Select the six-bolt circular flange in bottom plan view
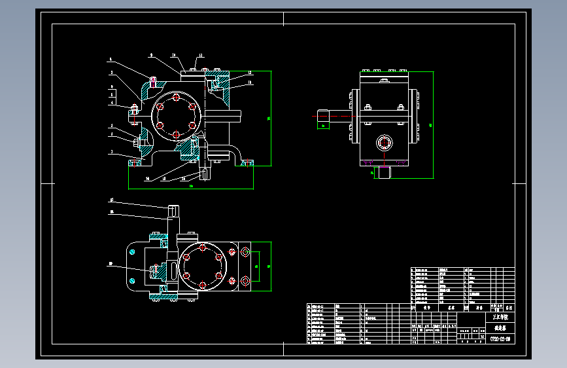The height and width of the screenshot is (368, 567). click(203, 267)
